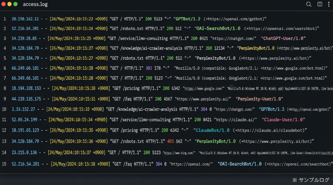333x185 pixels.
Task: Click the 301 status code on line 6
Action: pyautogui.click(x=149, y=68)
